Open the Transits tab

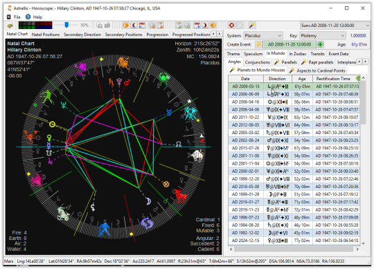(x=317, y=54)
